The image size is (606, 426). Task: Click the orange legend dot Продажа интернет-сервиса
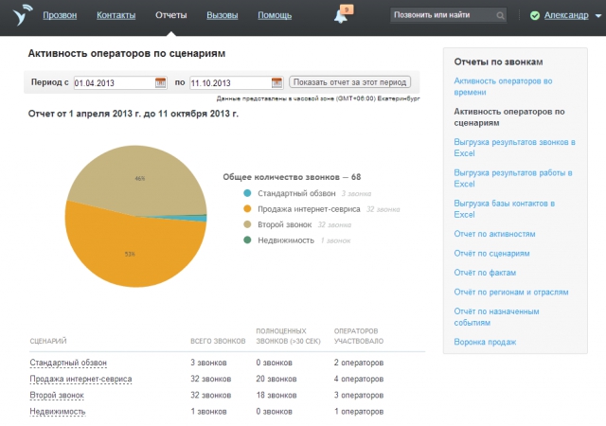pyautogui.click(x=247, y=209)
